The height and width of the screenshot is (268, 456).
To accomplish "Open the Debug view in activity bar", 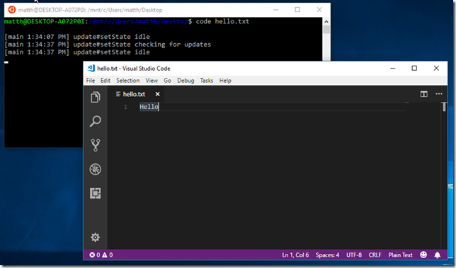I will coord(96,169).
